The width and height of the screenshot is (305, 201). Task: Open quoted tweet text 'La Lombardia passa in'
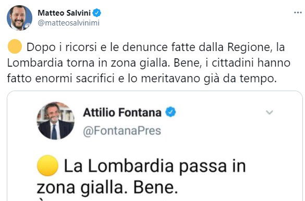coord(155,166)
